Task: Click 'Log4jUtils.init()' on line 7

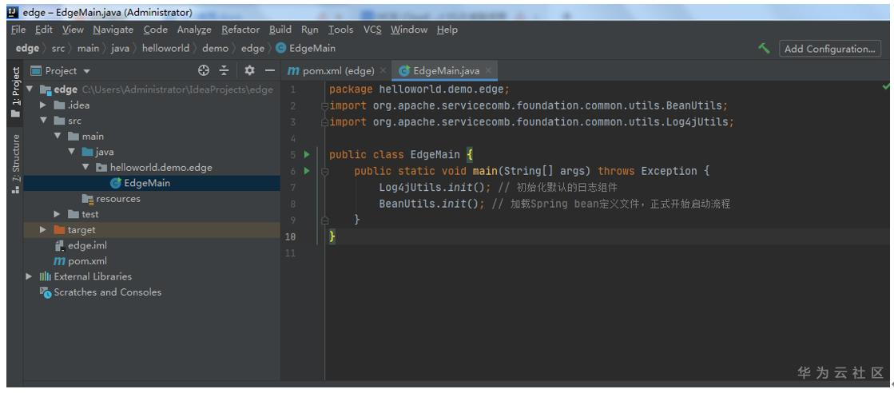Action: click(431, 187)
